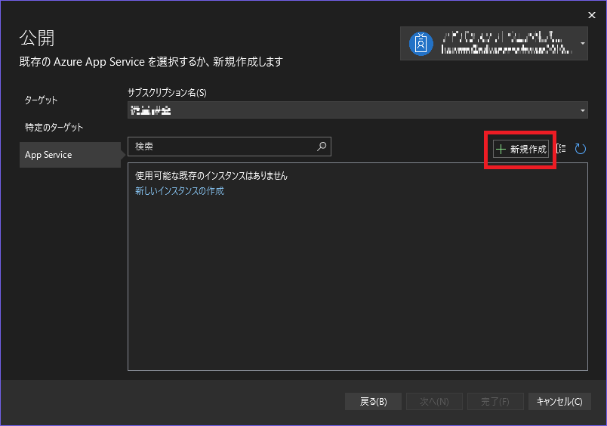Select the ターゲット step

(x=41, y=100)
